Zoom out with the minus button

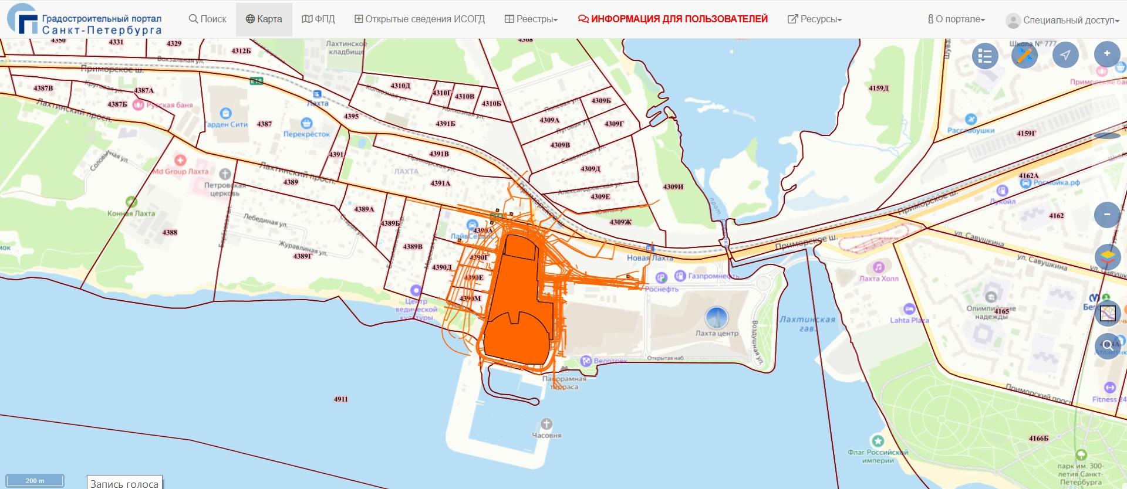[x=1107, y=215]
